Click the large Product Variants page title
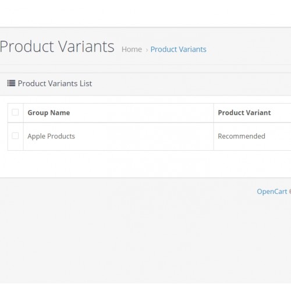Image resolution: width=291 pixels, height=291 pixels. point(57,47)
